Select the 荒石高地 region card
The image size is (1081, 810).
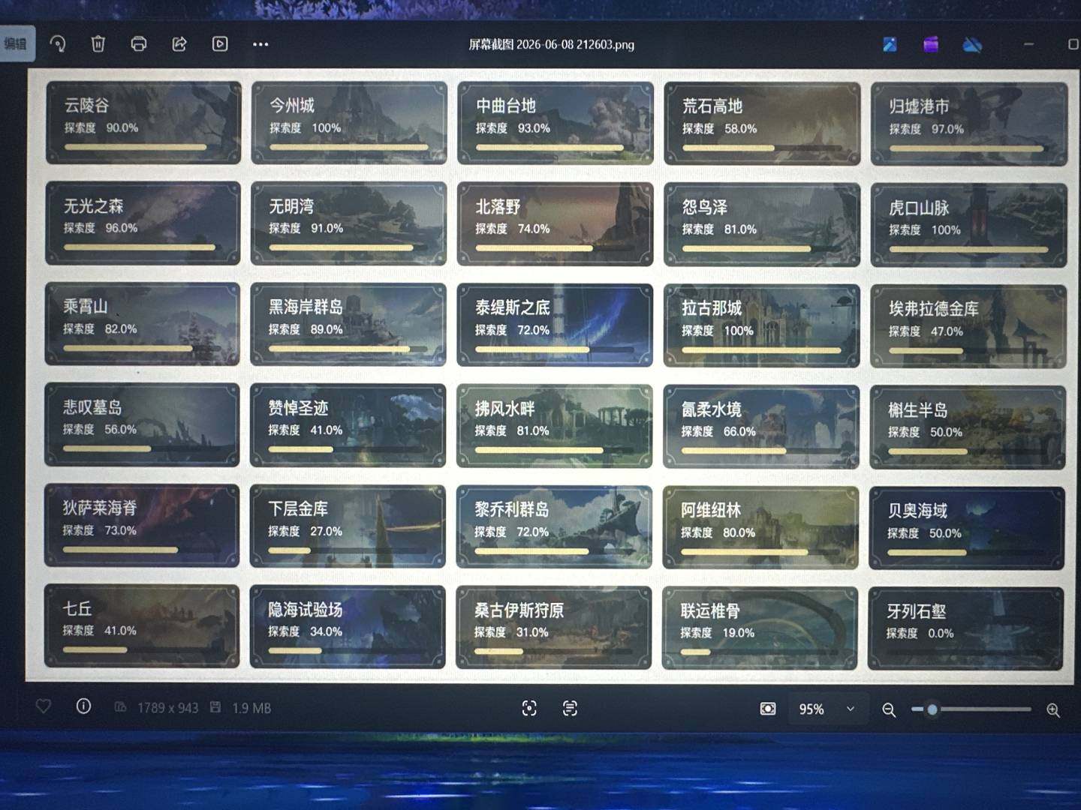click(762, 124)
